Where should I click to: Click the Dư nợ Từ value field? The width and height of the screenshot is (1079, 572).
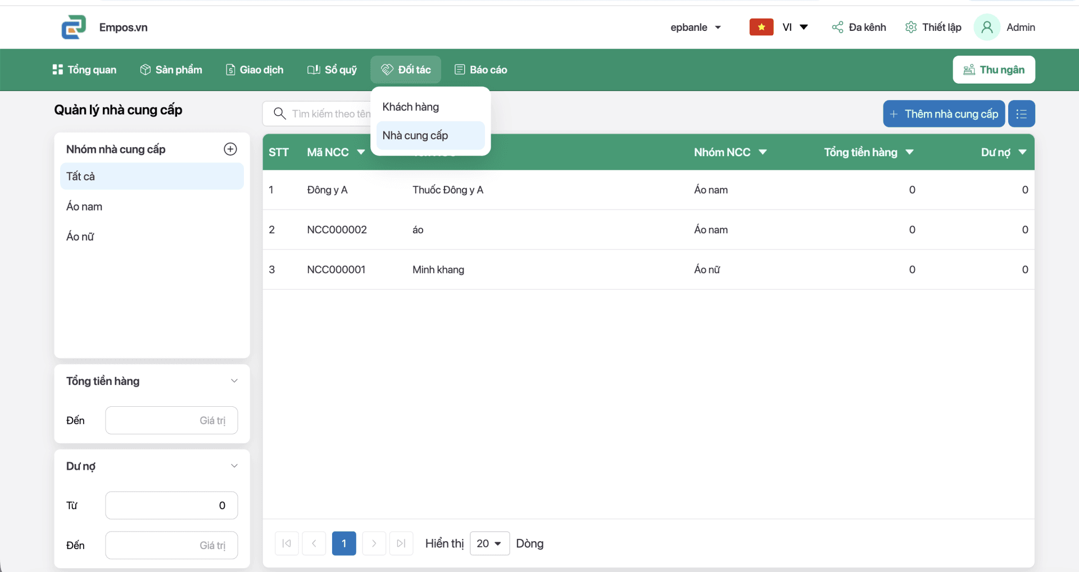[x=171, y=505]
